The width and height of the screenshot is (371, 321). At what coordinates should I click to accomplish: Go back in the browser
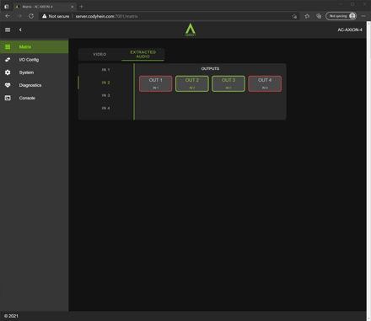coord(8,16)
